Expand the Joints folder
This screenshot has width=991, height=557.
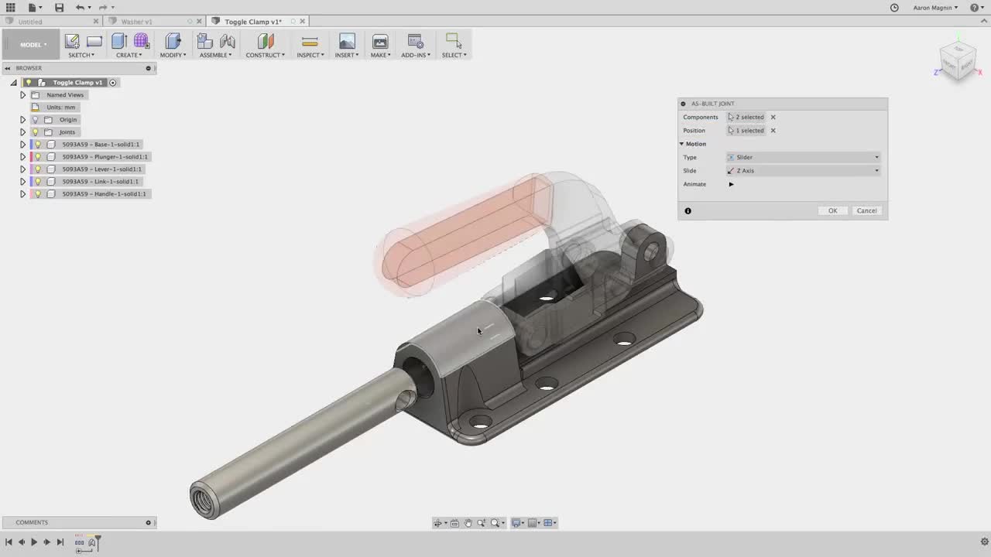pyautogui.click(x=22, y=132)
